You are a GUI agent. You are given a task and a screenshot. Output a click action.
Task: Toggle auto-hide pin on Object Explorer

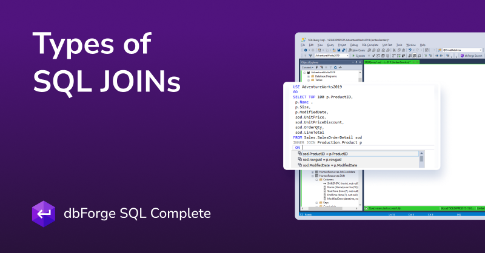(x=356, y=62)
